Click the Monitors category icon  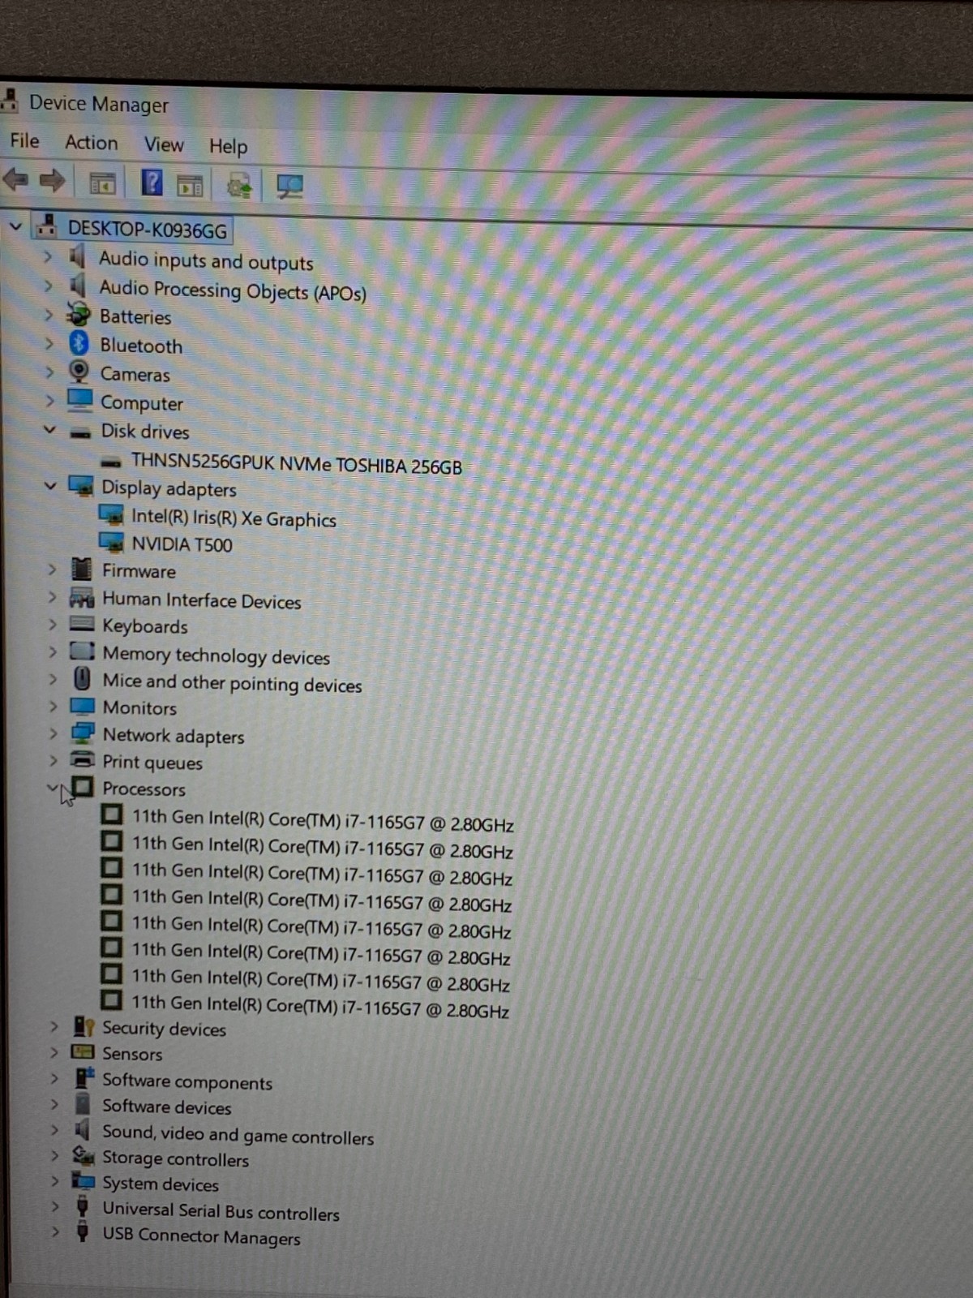click(x=82, y=706)
